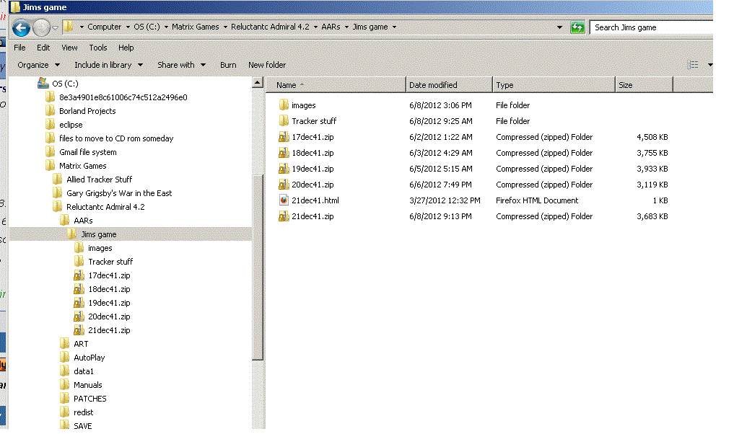Click 18dec41.zip icon in file list

284,152
